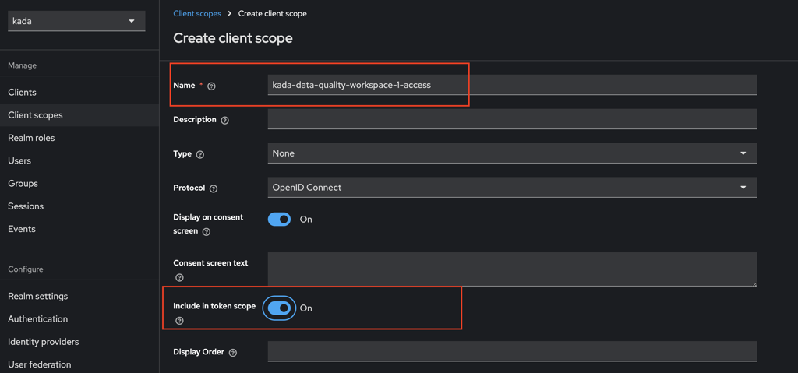Open Realm roles from the sidebar

click(x=31, y=138)
